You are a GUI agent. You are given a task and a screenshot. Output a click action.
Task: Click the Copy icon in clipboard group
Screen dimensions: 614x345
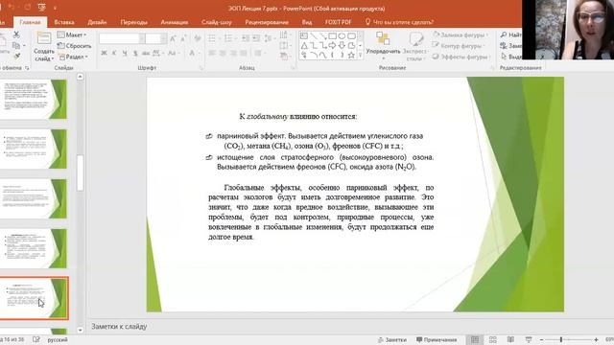click(16, 46)
